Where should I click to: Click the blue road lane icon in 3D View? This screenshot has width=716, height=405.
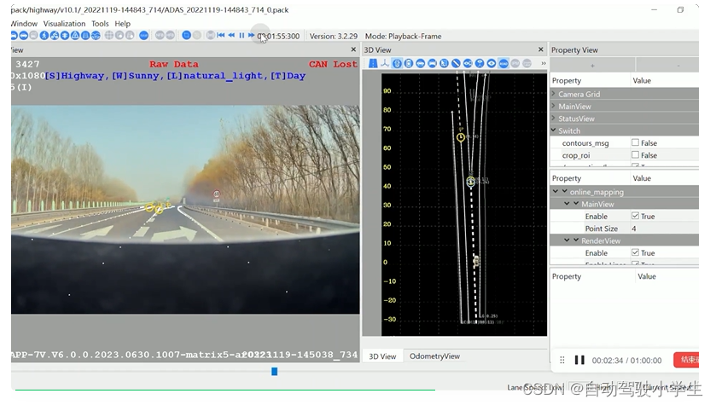pyautogui.click(x=373, y=63)
